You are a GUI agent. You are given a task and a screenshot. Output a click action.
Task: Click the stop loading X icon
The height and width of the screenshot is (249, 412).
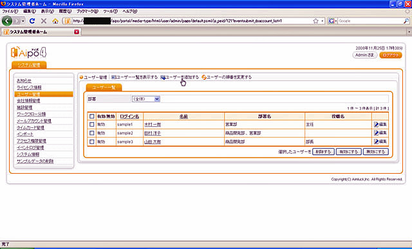coord(44,21)
